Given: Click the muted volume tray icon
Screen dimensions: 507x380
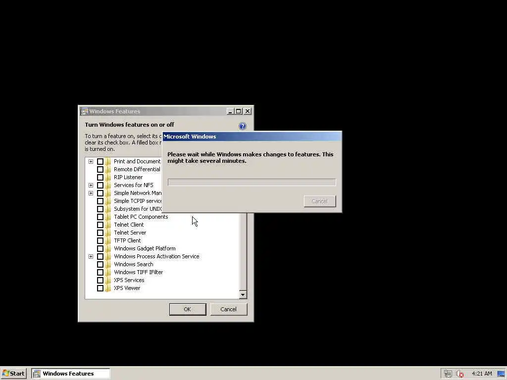Looking at the screenshot, I should coord(460,374).
